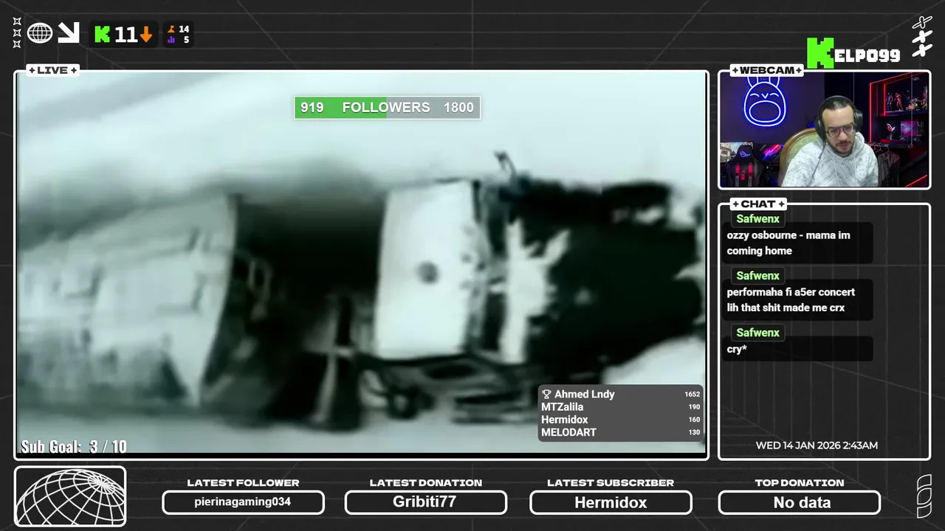Select Ahmed Lndy in the leaderboard
Viewport: 945px width, 531px height.
[584, 395]
